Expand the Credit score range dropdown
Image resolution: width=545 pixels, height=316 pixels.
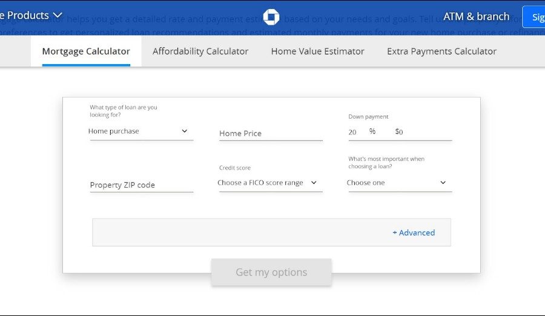click(269, 183)
